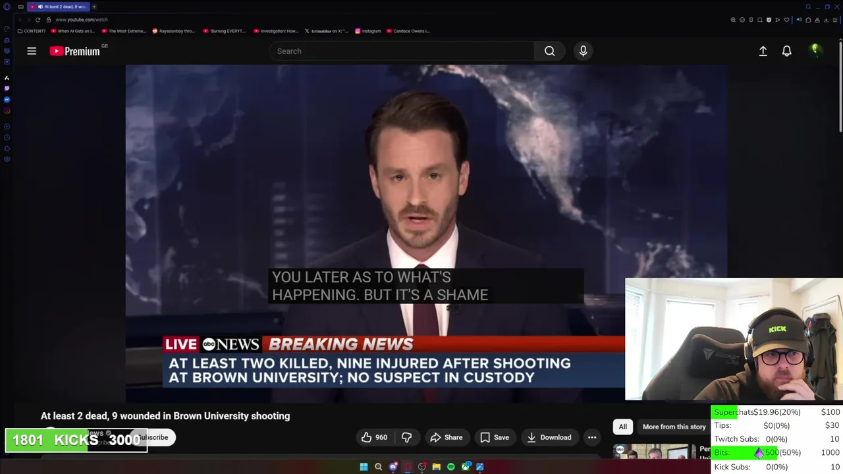Go to YouTube Premium home logo
Screen dimensions: 843x474
(74, 51)
